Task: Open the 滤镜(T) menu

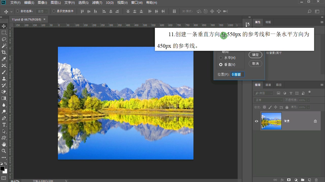Action: pyautogui.click(x=97, y=3)
